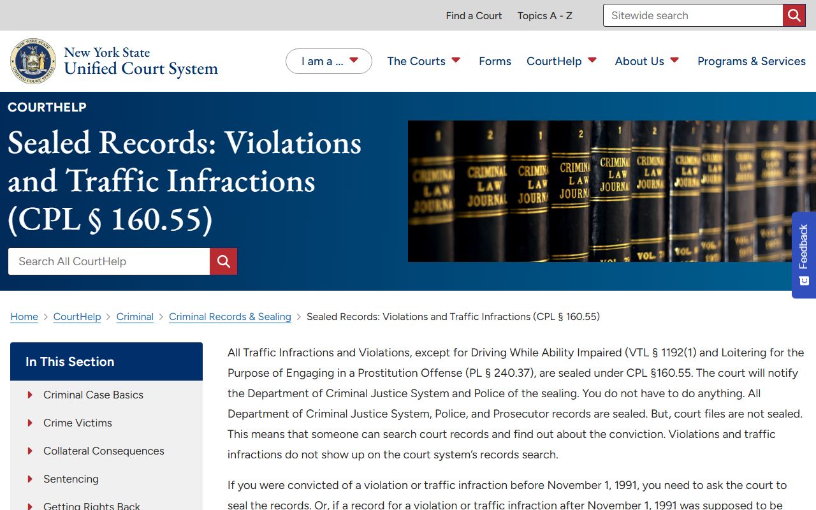
Task: Click the Sealed Records page heading
Action: click(x=185, y=181)
